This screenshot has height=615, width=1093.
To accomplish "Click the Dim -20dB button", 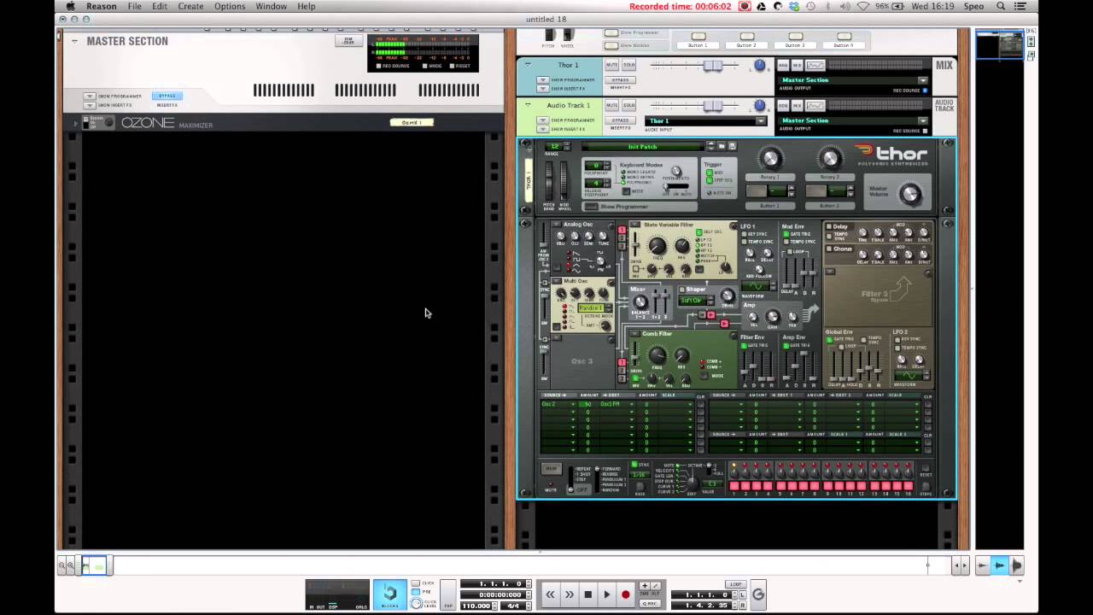I will [348, 40].
